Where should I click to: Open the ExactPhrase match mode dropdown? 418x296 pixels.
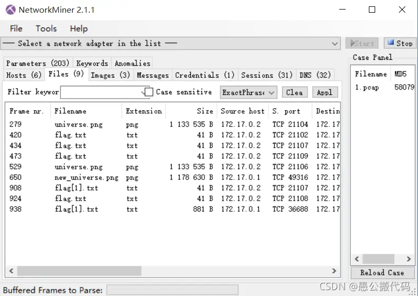pyautogui.click(x=248, y=93)
